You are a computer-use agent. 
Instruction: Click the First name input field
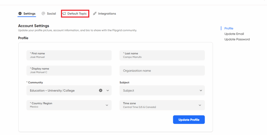pyautogui.click(x=69, y=55)
